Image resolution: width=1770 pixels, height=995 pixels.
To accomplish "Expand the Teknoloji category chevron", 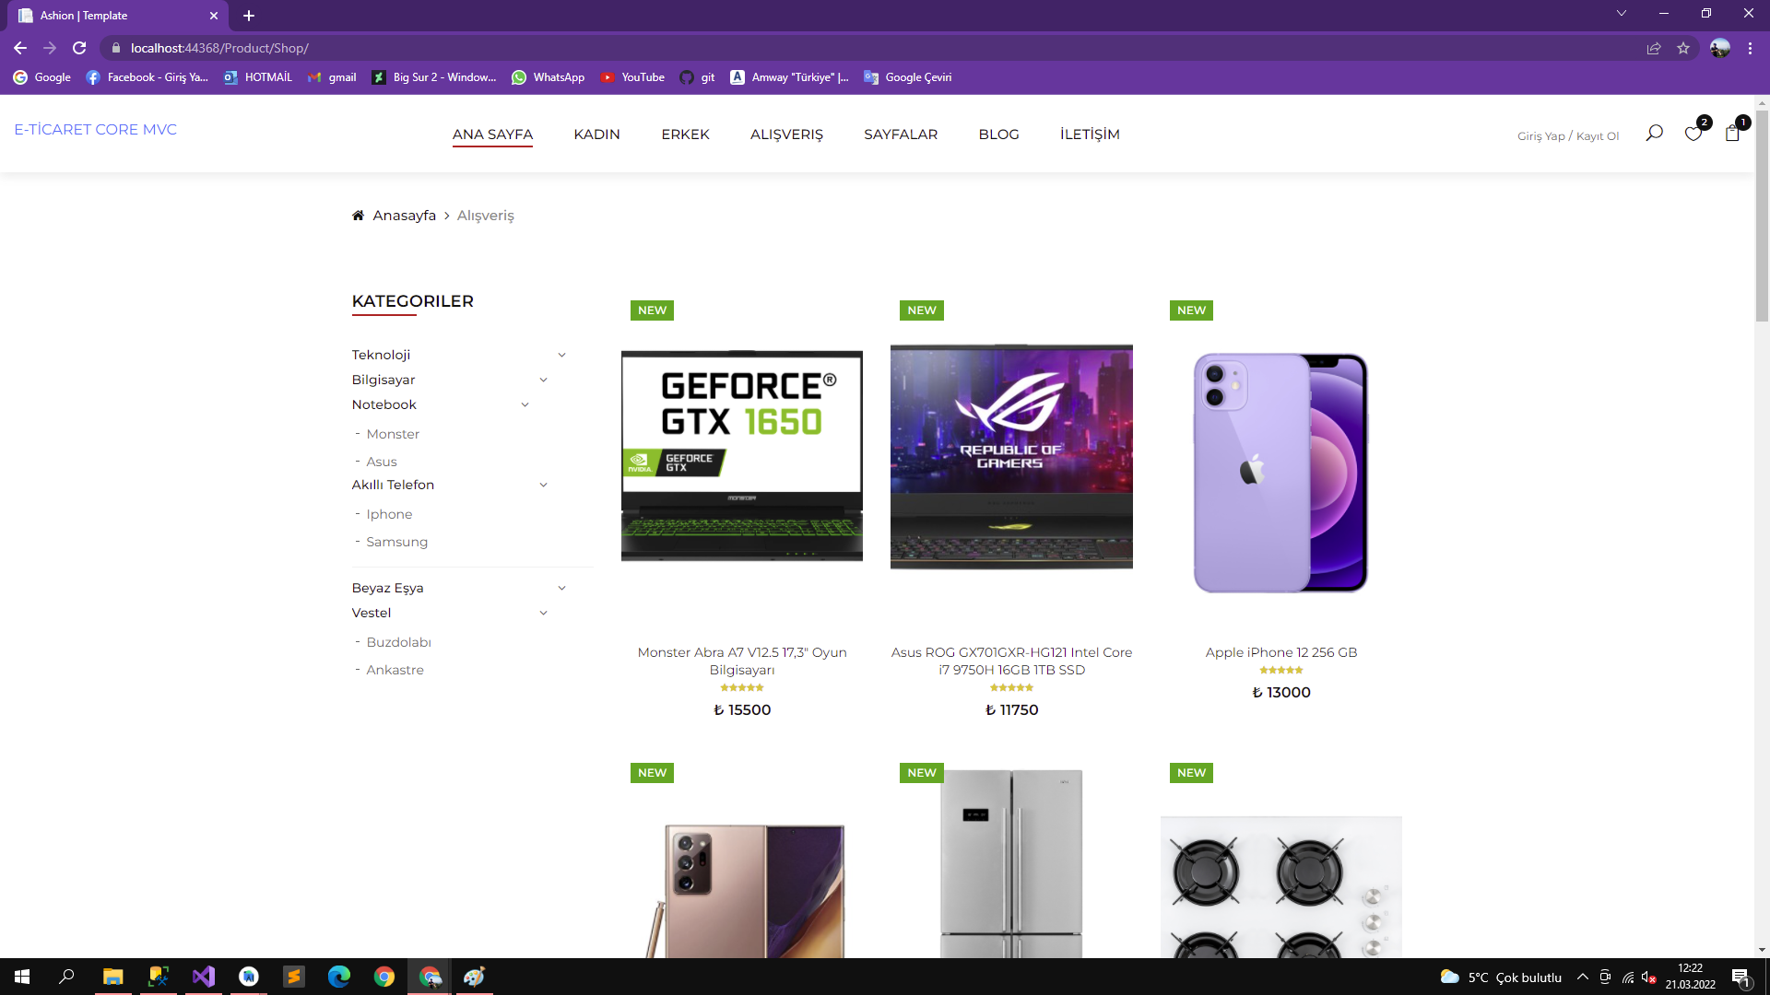I will pos(562,355).
